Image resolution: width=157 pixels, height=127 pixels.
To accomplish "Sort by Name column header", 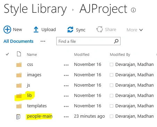I will (x=32, y=55).
